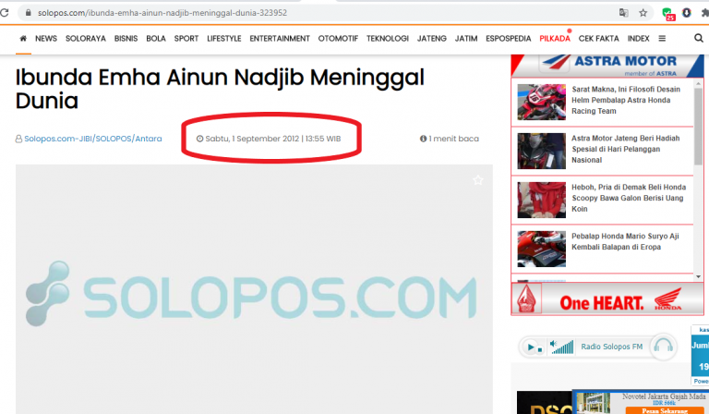Viewport: 709px width, 414px height.
Task: Open article Astra Motor Jateng Beri Hadiah Spesial
Action: tap(625, 149)
